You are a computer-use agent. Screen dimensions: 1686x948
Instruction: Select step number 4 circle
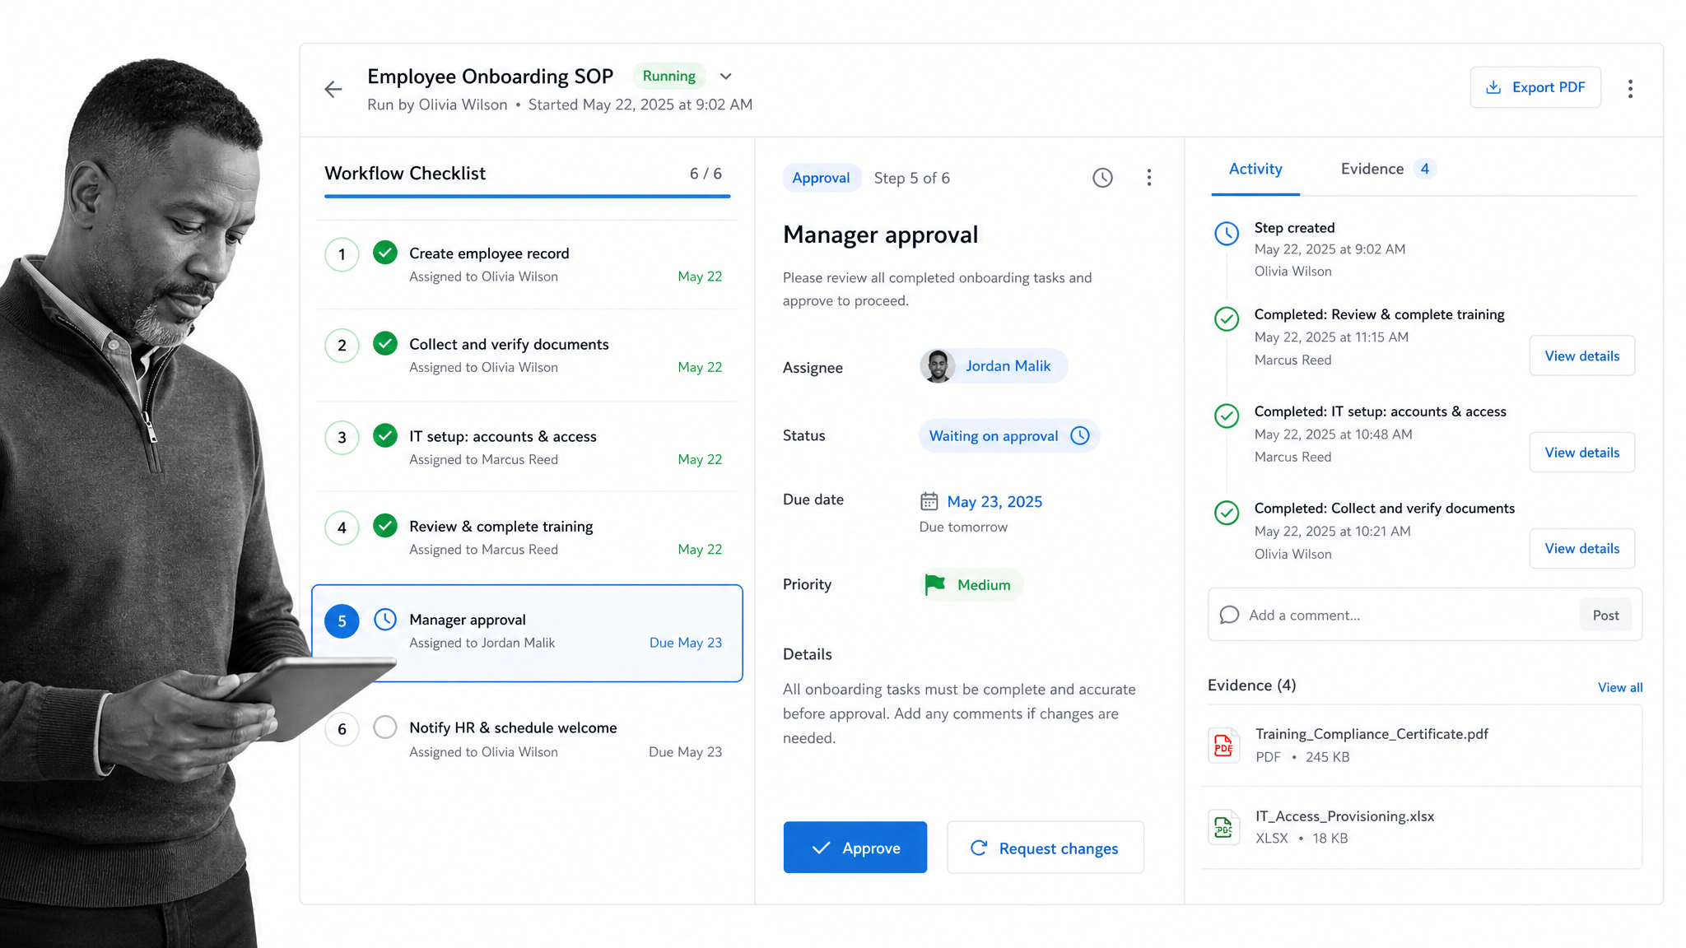(342, 527)
